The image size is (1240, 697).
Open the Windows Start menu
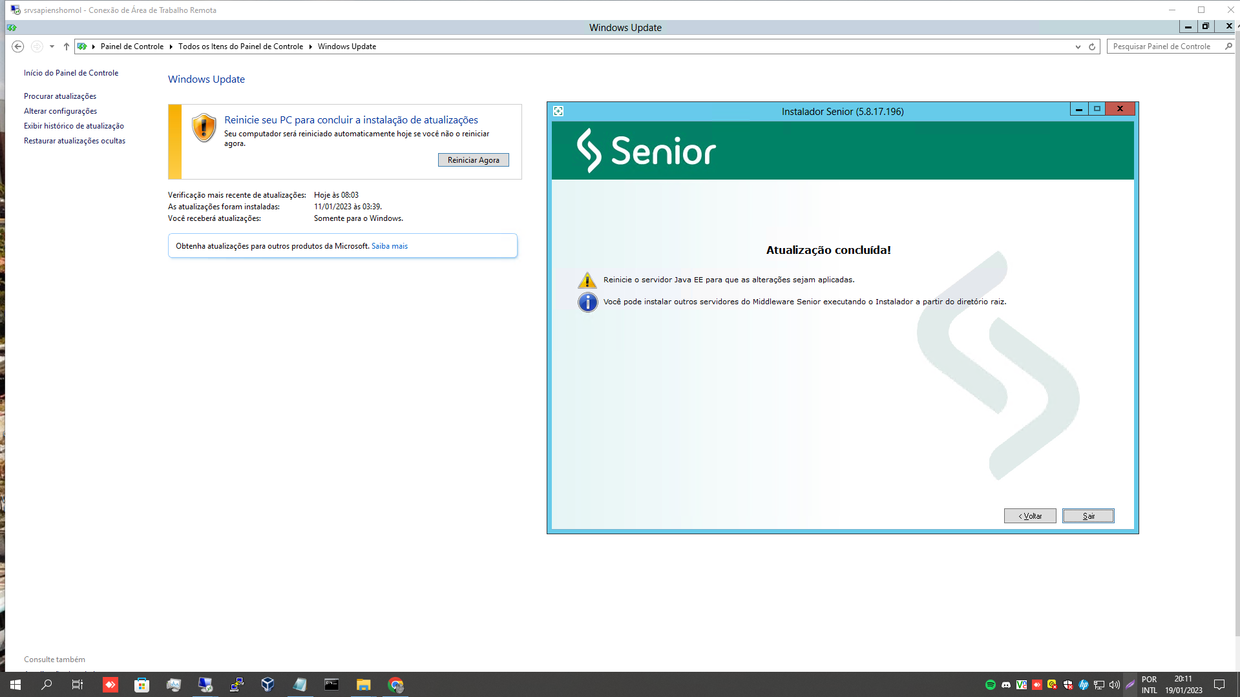pyautogui.click(x=15, y=685)
